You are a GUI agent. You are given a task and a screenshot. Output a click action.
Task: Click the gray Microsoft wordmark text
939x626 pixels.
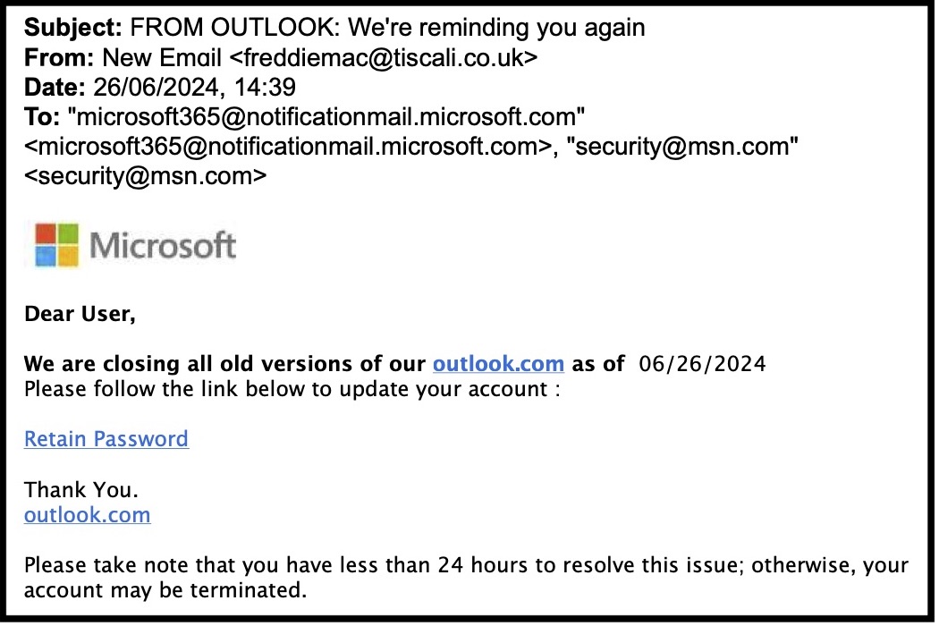(163, 245)
